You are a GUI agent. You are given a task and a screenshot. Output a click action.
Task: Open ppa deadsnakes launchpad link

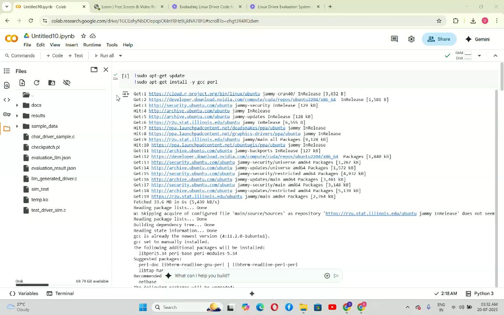[217, 128]
